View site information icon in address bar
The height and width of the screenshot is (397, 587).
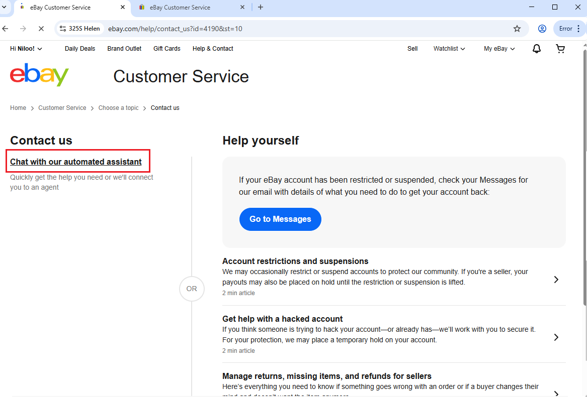click(x=63, y=29)
